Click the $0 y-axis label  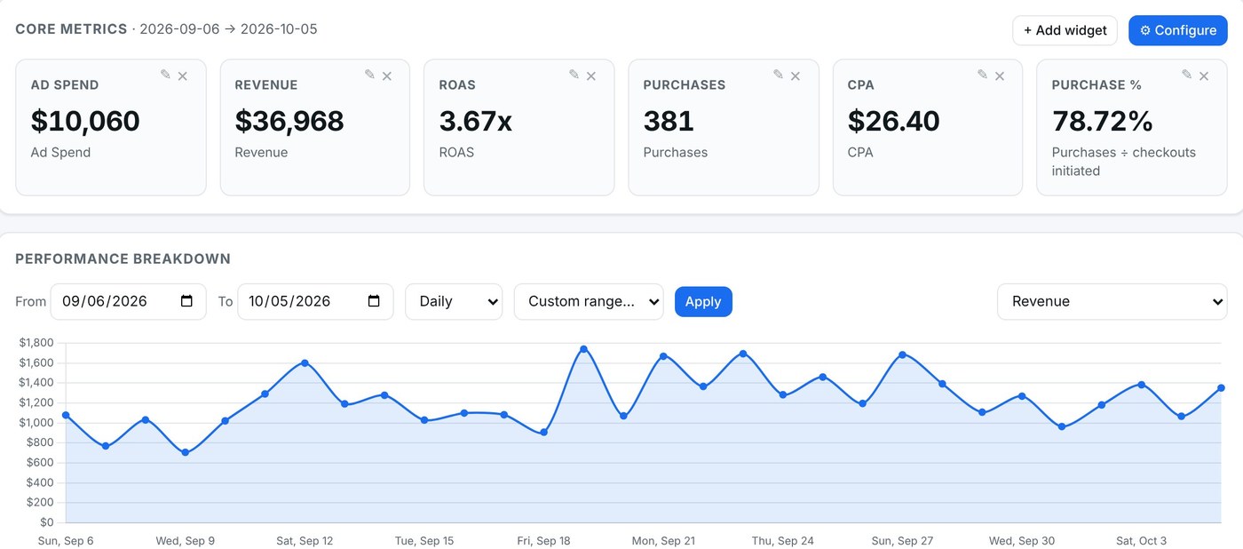click(47, 522)
